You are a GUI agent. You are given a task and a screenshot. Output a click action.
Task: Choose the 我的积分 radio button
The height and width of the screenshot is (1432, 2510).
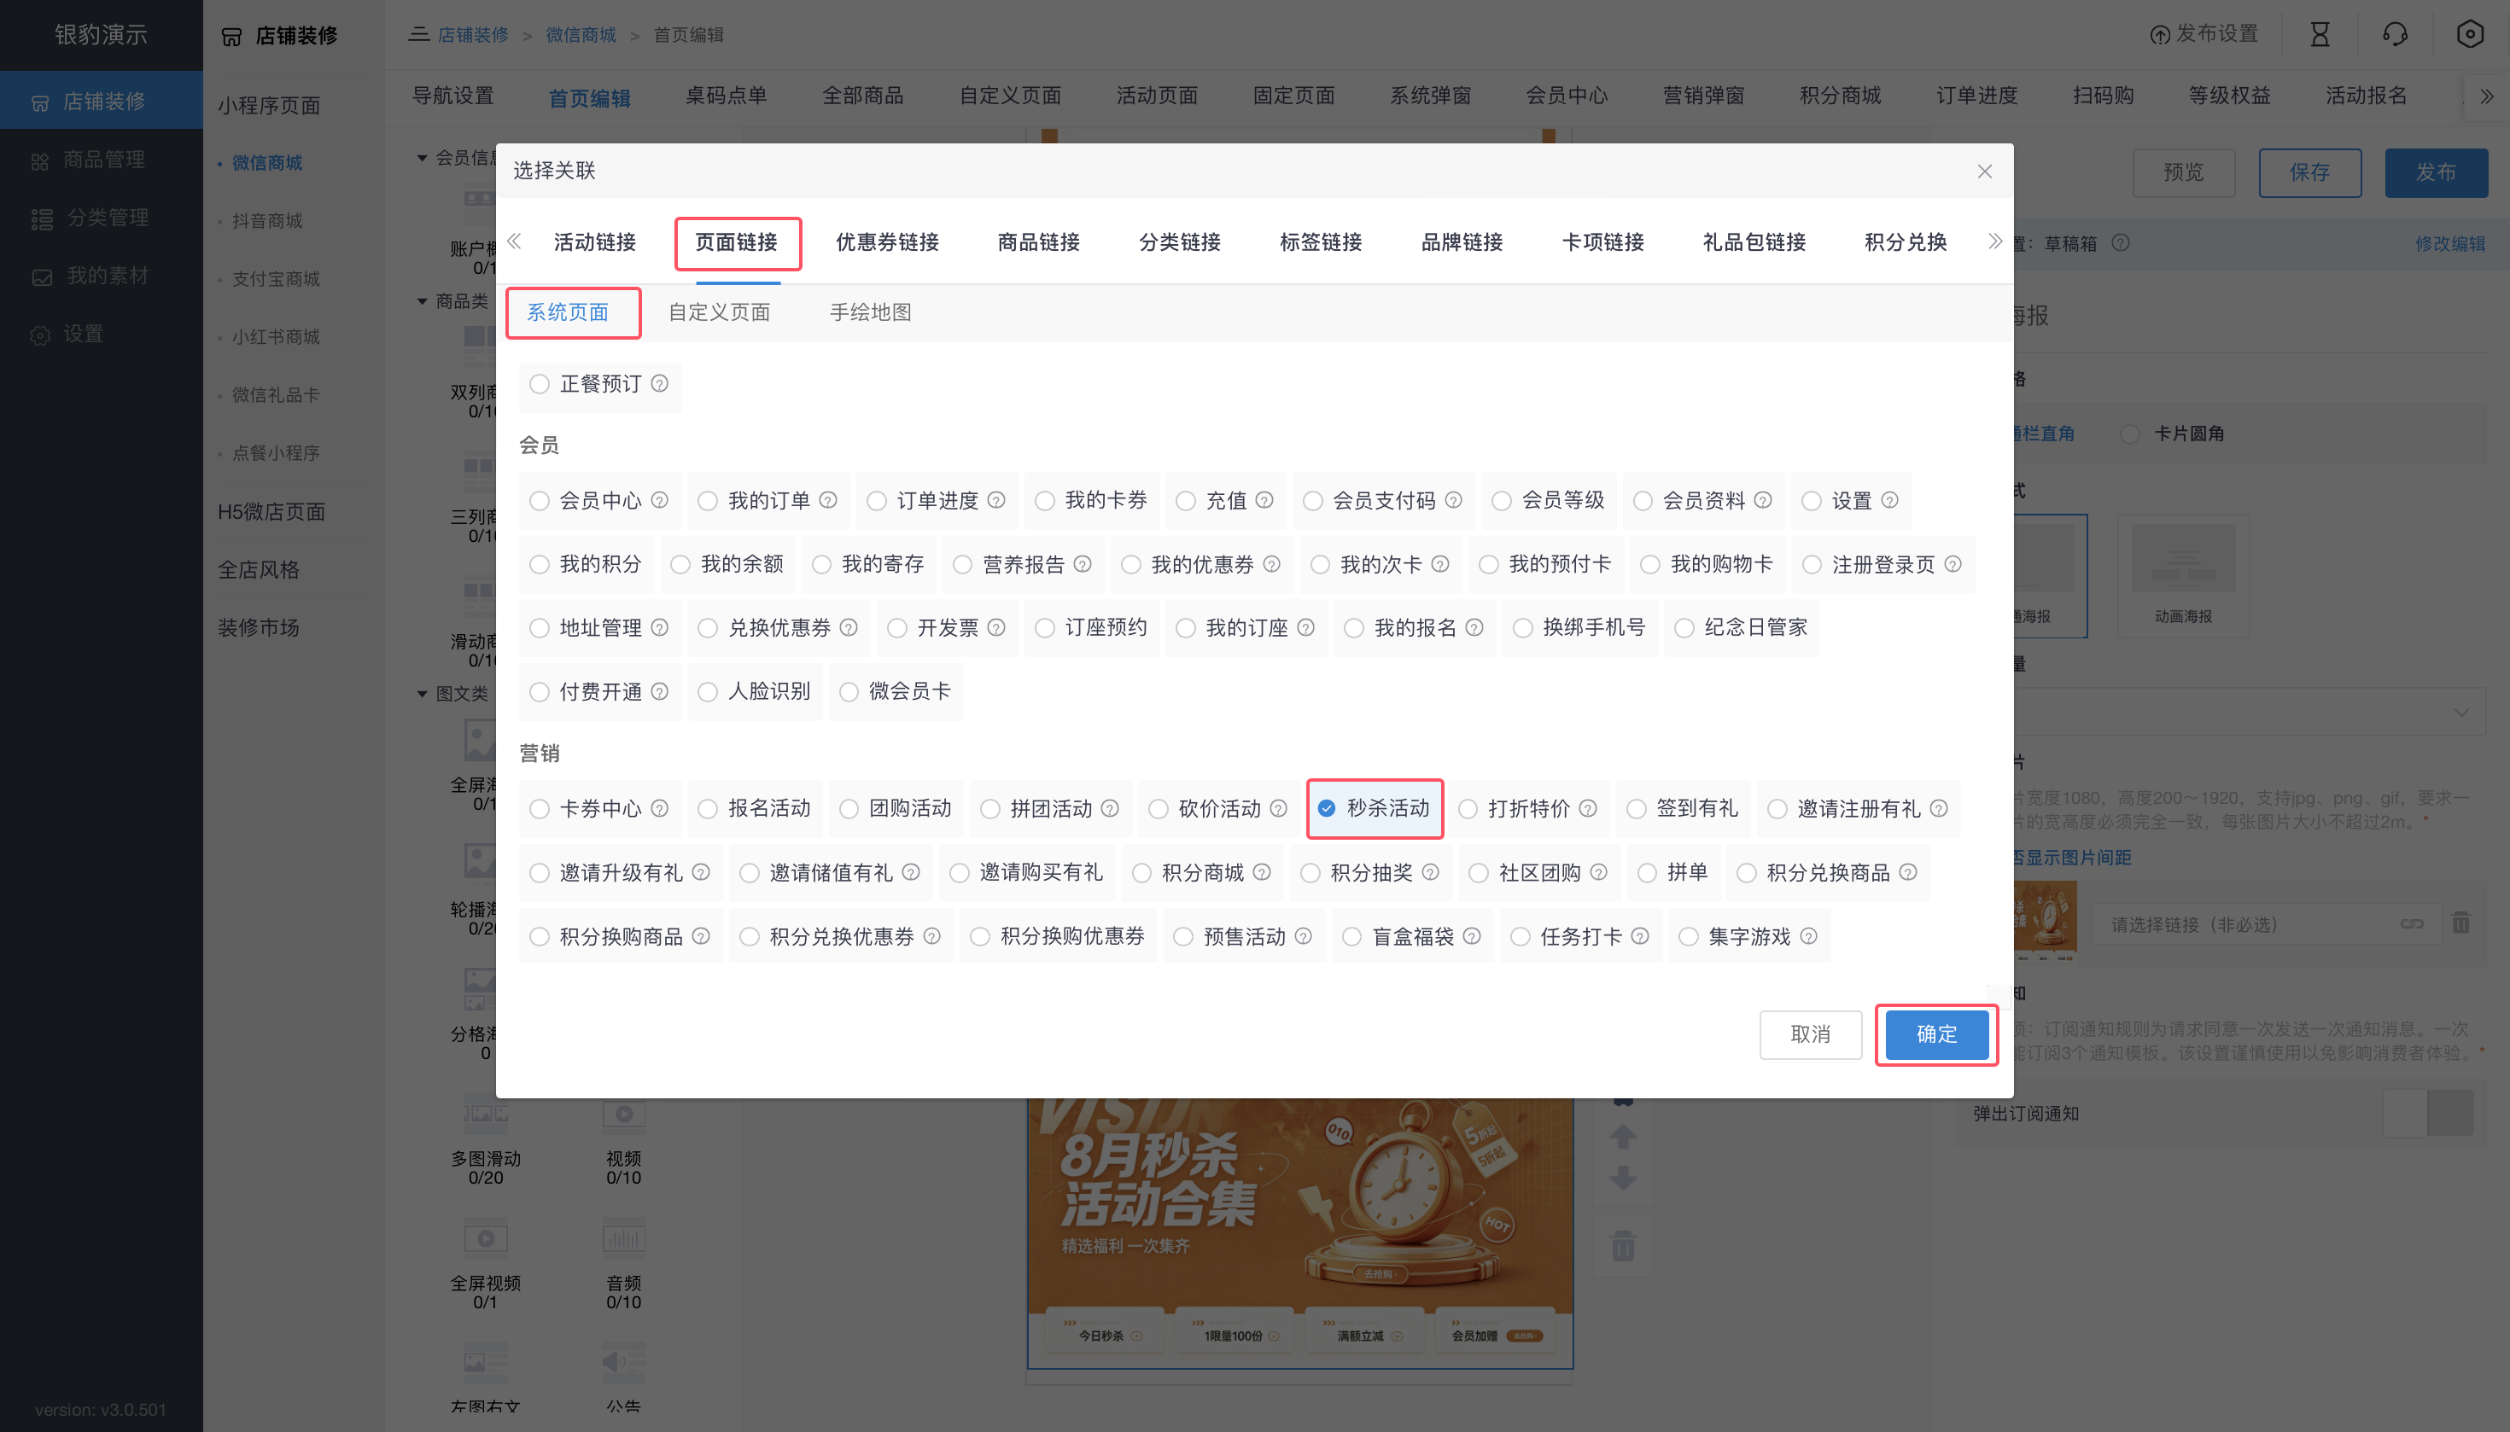(x=540, y=565)
